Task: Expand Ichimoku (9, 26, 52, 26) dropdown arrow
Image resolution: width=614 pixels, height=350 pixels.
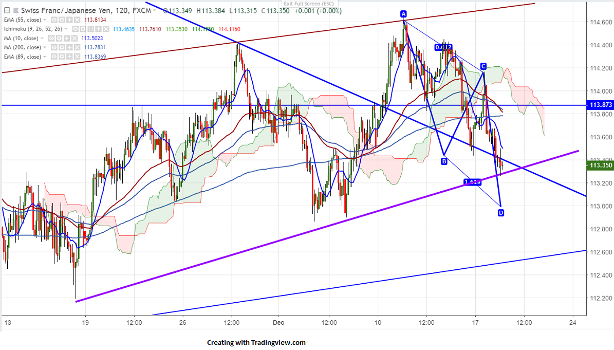Action: pyautogui.click(x=66, y=29)
